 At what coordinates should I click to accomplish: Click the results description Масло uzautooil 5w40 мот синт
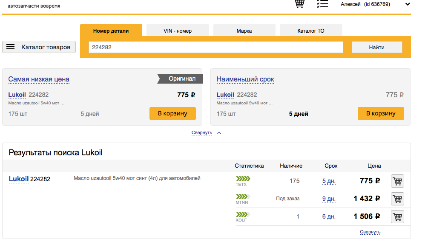[137, 178]
